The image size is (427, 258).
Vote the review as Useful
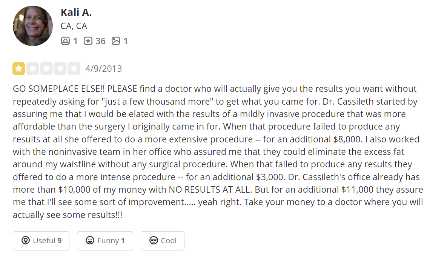pos(41,241)
